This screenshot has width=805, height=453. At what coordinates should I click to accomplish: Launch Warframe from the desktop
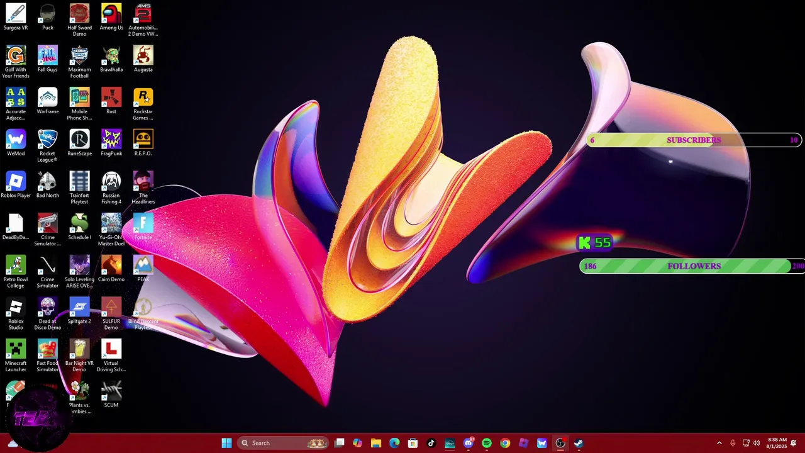click(48, 101)
